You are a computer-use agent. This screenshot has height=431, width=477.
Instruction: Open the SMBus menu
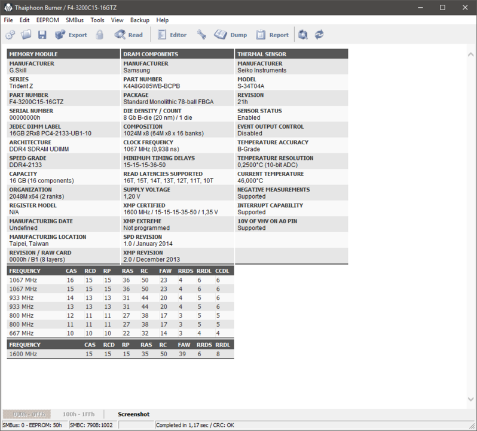pos(75,20)
